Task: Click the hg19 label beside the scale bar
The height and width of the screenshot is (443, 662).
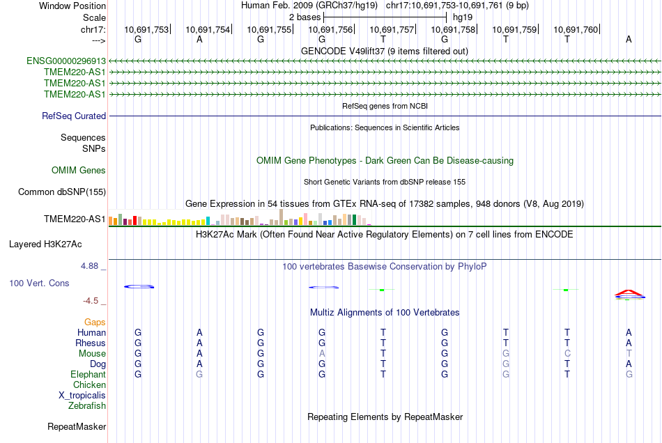Action: point(462,17)
